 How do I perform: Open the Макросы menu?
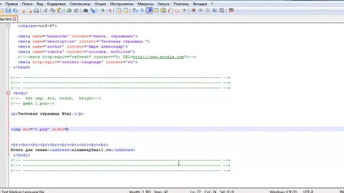pyautogui.click(x=146, y=4)
